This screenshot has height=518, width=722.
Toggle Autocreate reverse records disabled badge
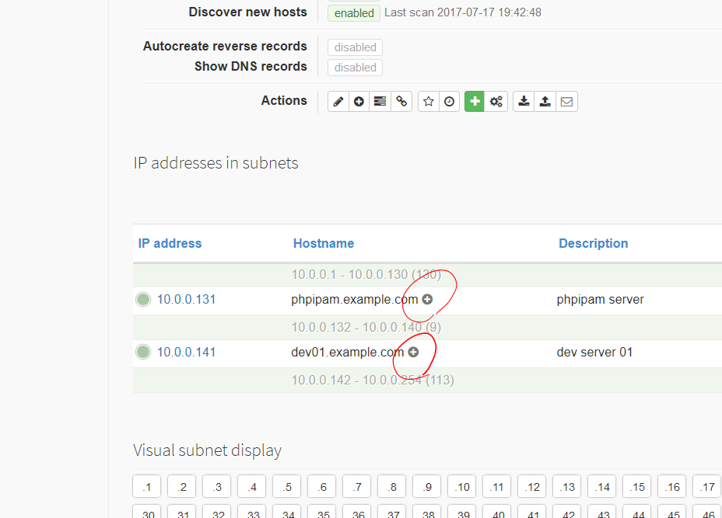pos(355,47)
